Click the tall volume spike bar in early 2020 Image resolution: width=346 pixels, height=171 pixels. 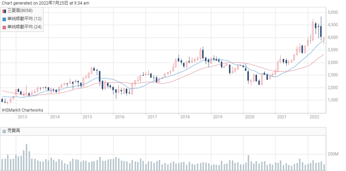pos(248,163)
